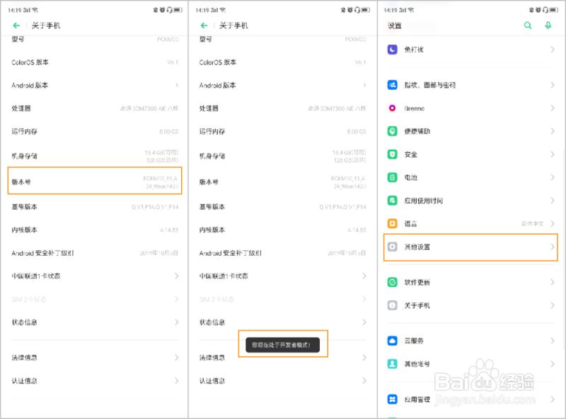Go back from 关于手机 screen without toast
Screen dimensions: 566x419
pos(16,25)
